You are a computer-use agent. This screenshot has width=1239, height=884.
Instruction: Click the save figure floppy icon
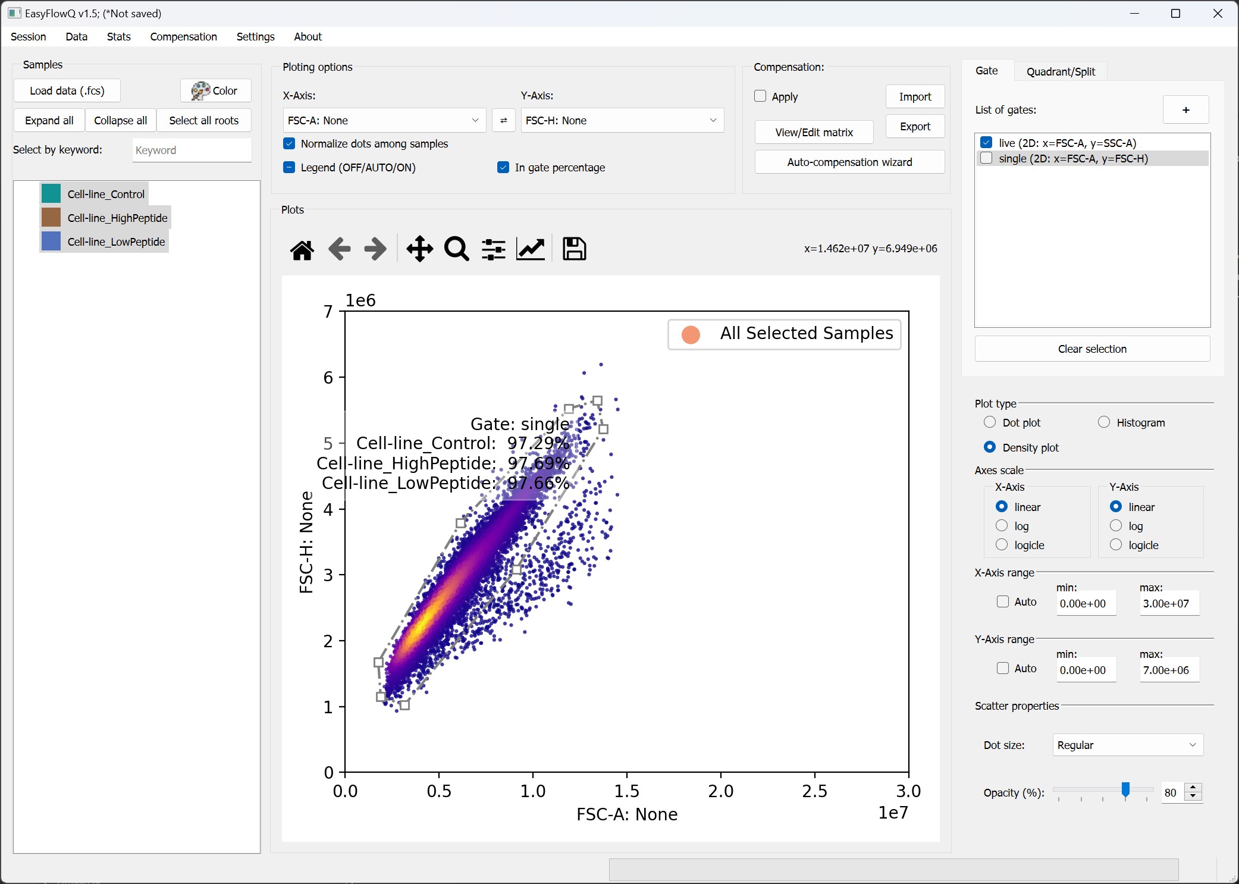point(574,249)
